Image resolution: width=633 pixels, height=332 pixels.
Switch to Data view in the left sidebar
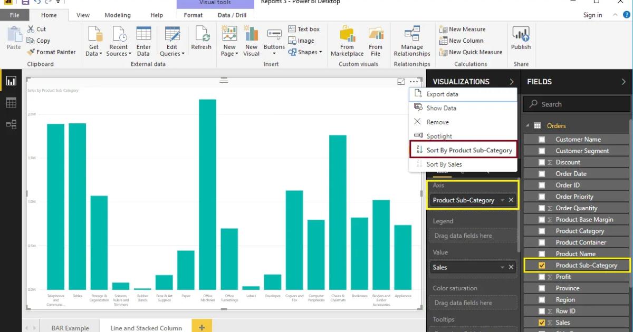click(11, 102)
